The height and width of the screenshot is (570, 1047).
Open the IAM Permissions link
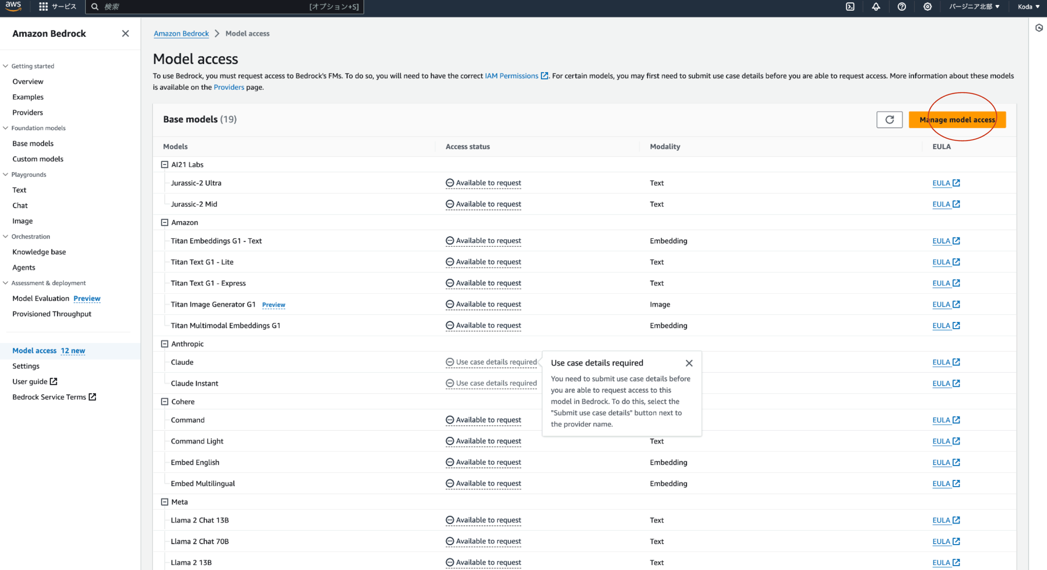coord(511,76)
